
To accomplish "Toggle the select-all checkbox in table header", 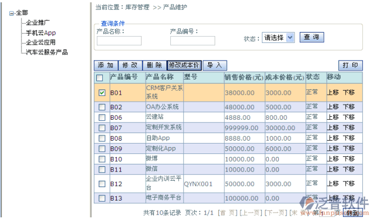I will (100, 78).
